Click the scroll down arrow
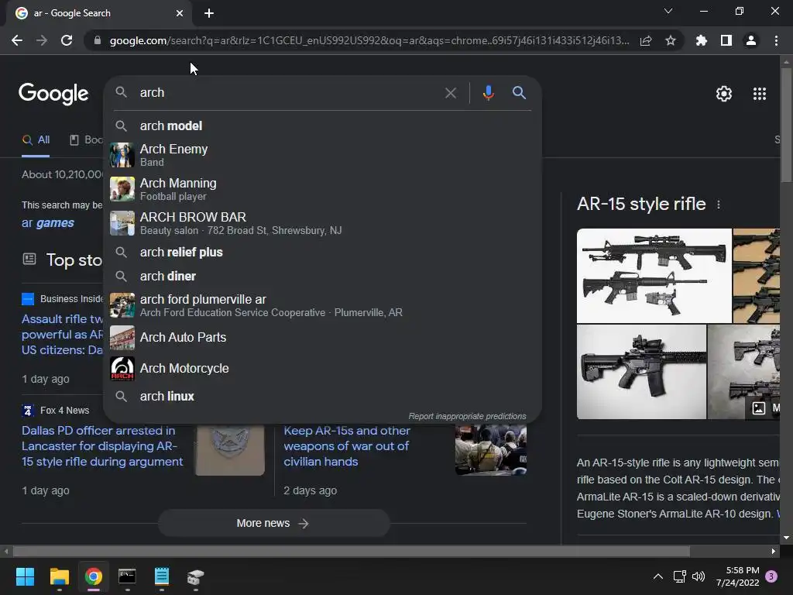The width and height of the screenshot is (793, 595). point(786,538)
